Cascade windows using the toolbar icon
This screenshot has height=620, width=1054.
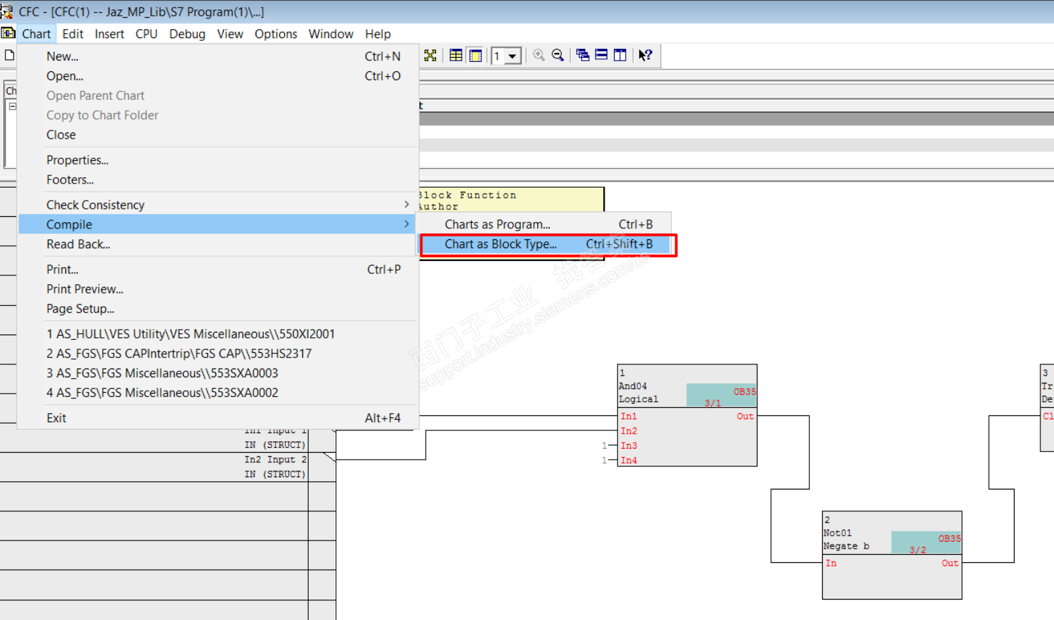pos(582,56)
